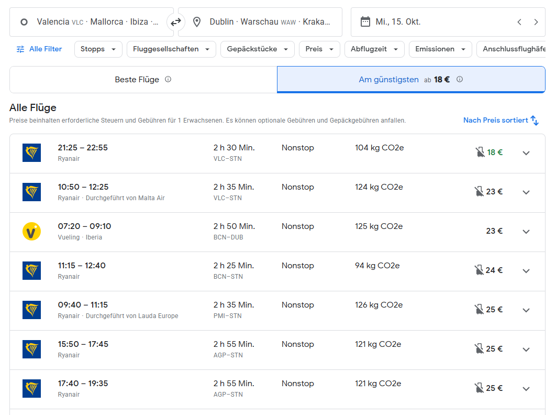This screenshot has width=556, height=415.
Task: Click 94 kg CO2e emissions
Action: point(377,266)
